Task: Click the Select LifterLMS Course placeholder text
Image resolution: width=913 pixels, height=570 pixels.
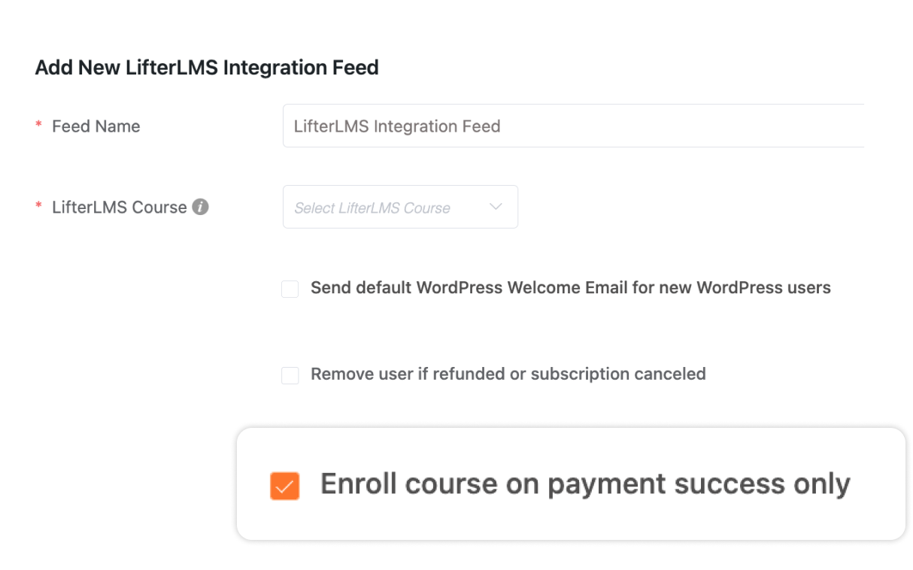Action: tap(372, 208)
